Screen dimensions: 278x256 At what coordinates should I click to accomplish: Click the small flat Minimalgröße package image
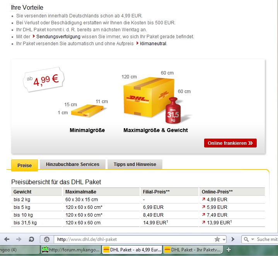point(87,111)
